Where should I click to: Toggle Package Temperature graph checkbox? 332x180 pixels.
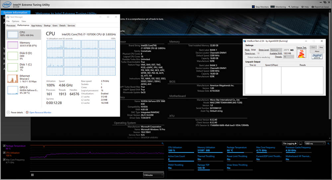click(4, 146)
